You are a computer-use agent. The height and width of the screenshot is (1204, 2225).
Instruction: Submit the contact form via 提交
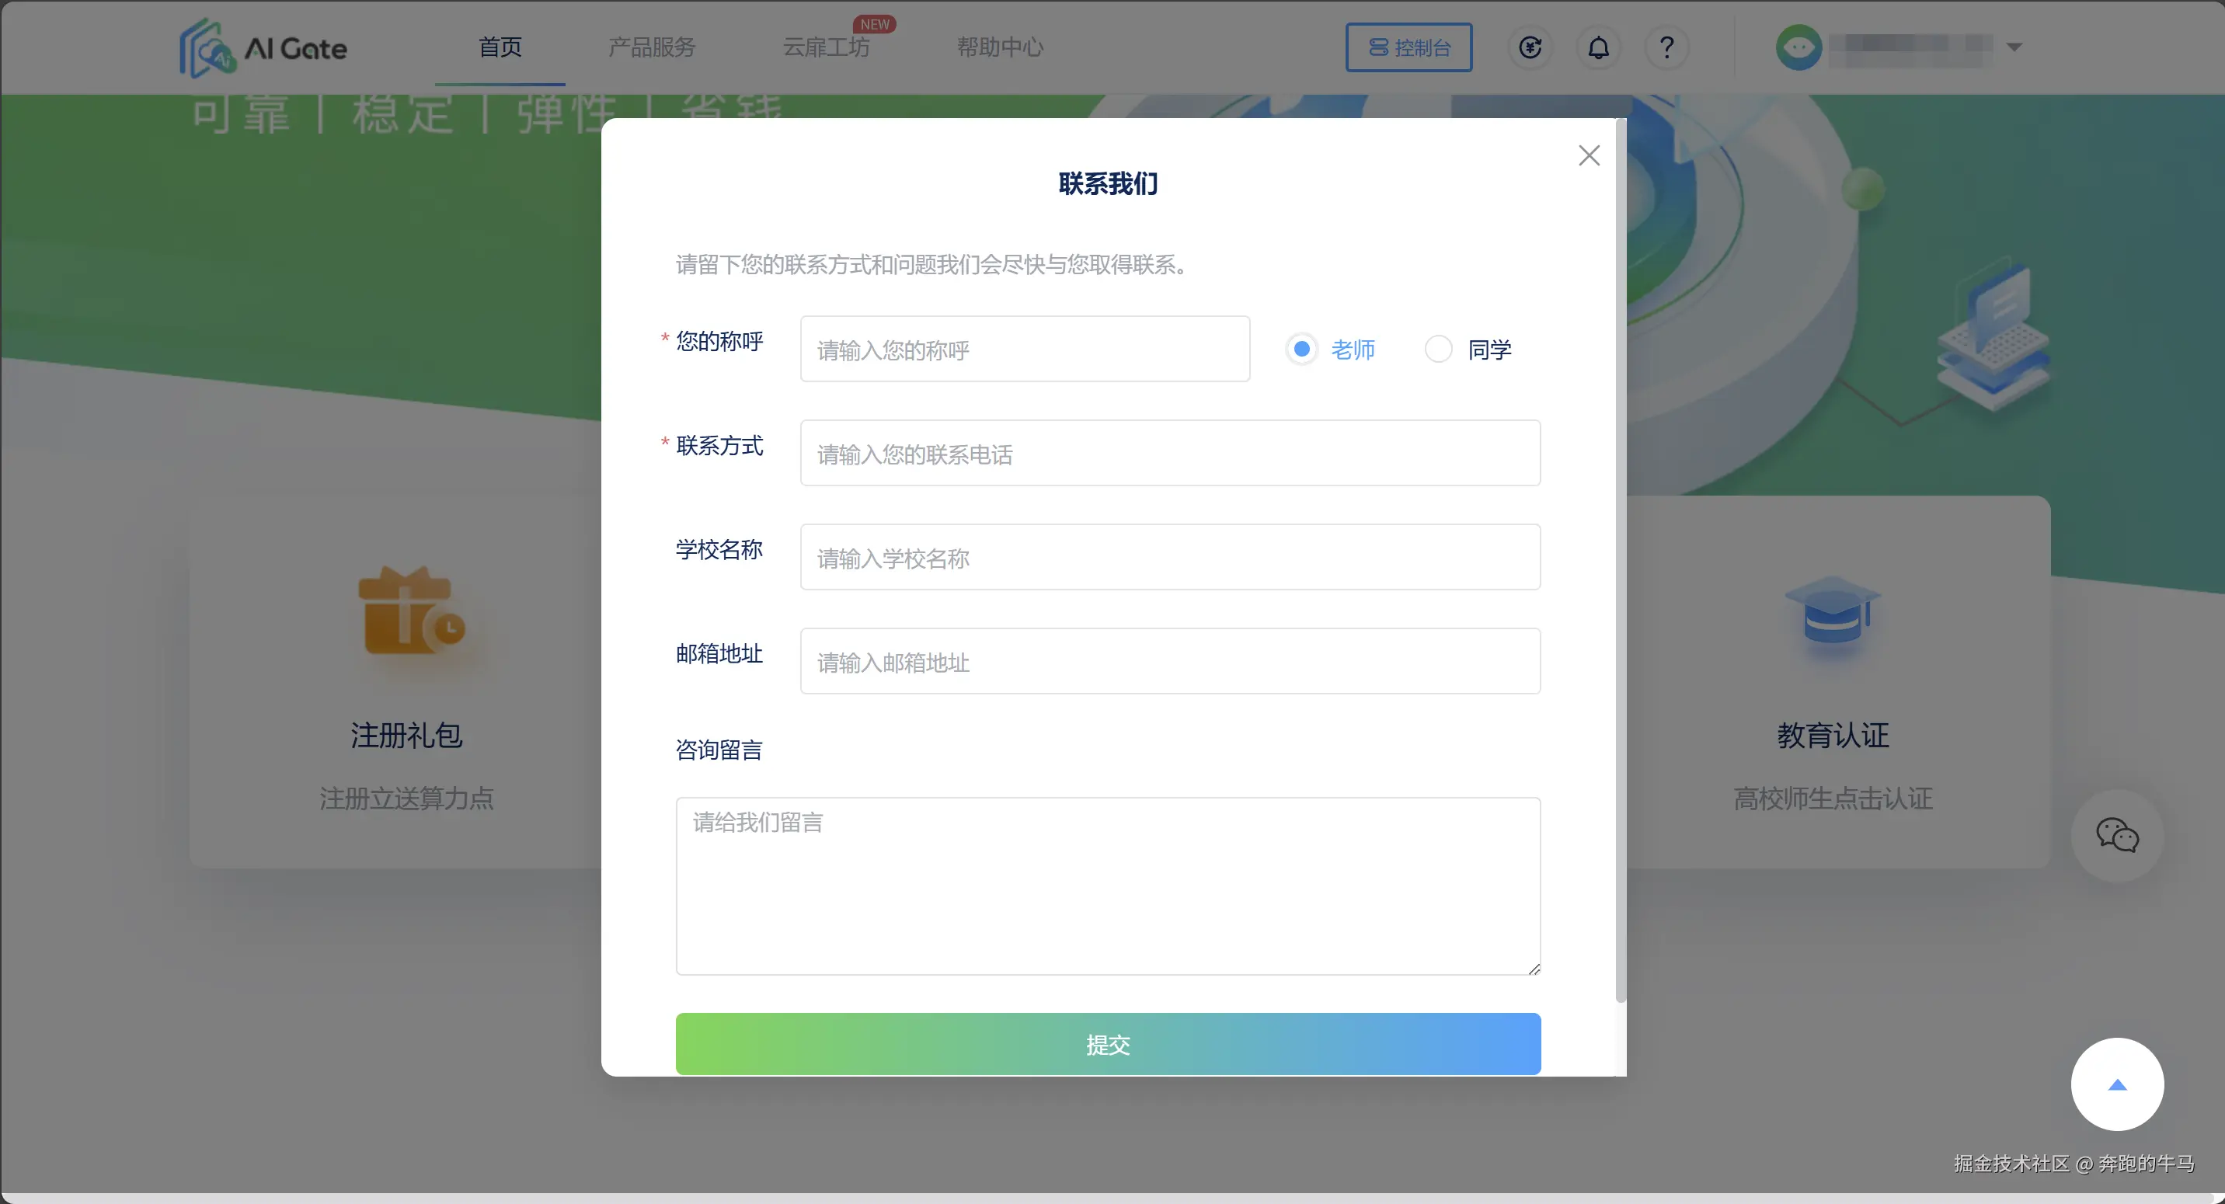[x=1108, y=1043]
